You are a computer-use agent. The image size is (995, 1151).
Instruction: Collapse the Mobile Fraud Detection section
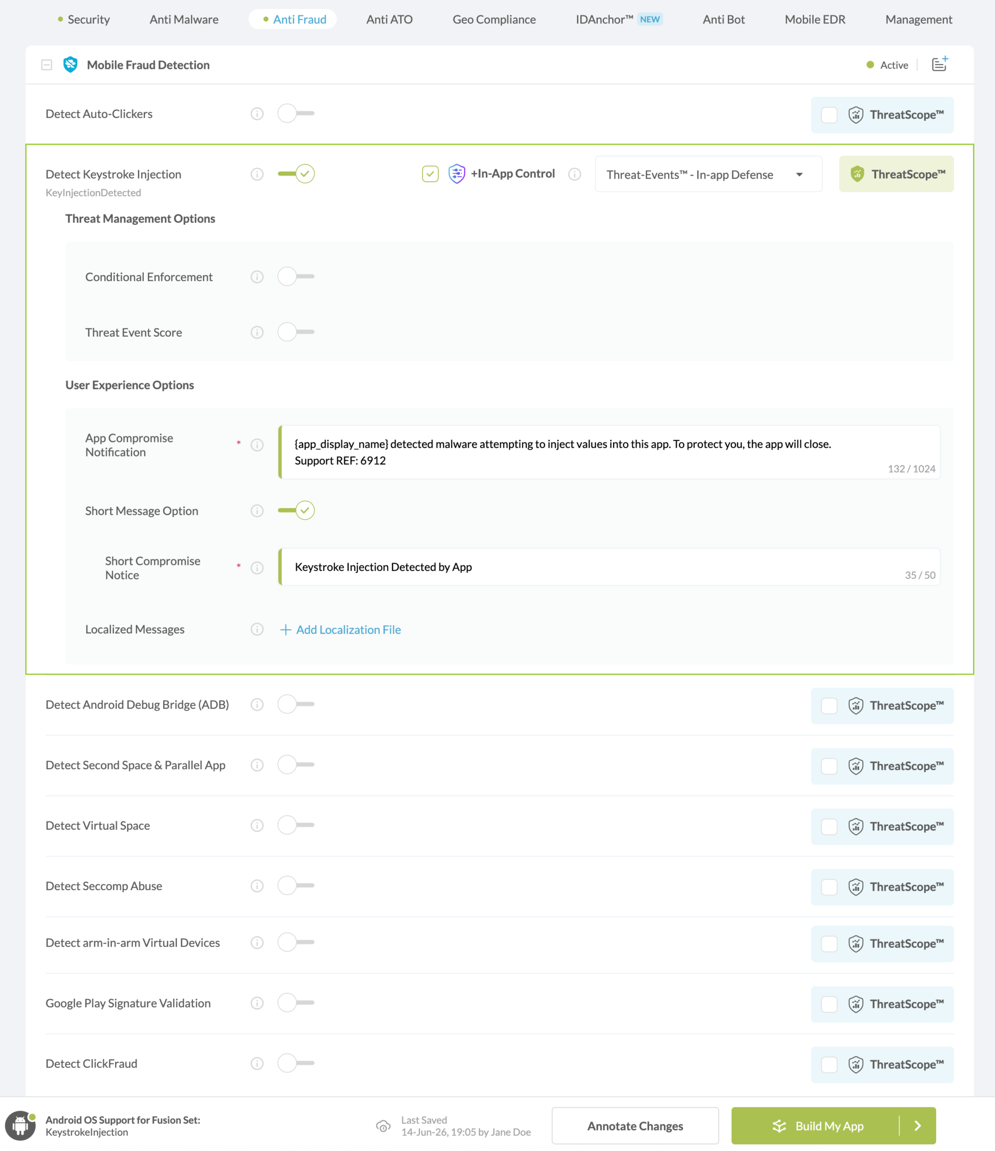pyautogui.click(x=47, y=65)
